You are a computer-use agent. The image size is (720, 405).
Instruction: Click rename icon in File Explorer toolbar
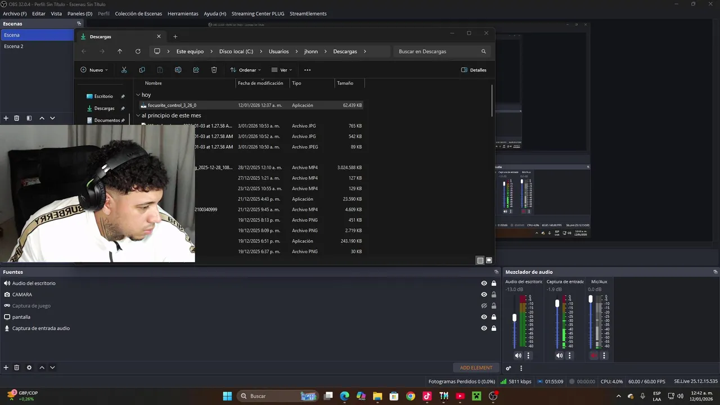(178, 70)
